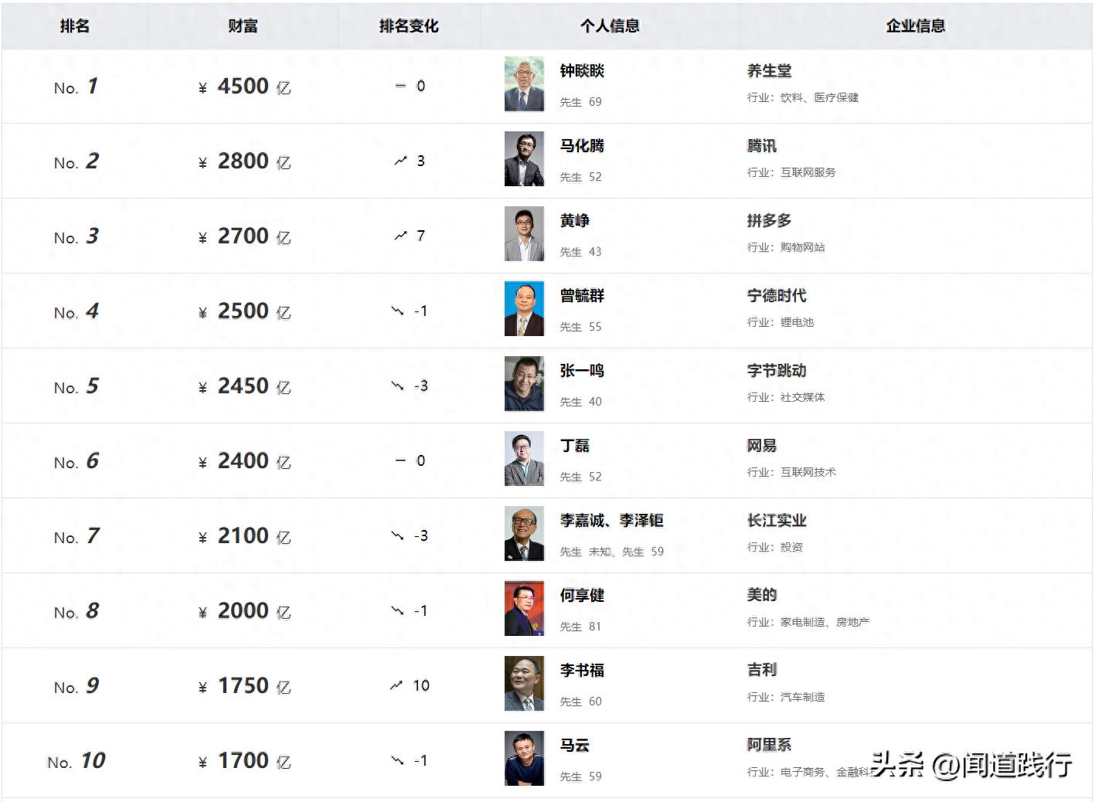Sort by the 财富 column header
The height and width of the screenshot is (802, 1095).
click(243, 26)
